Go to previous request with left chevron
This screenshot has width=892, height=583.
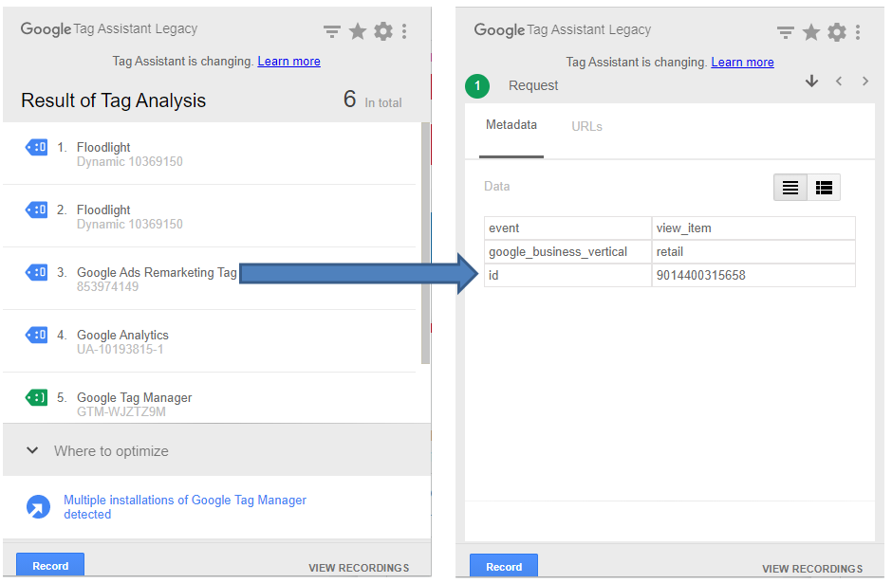[x=839, y=81]
